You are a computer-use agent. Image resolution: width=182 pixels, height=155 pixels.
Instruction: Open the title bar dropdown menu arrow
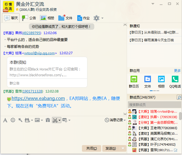point(153,4)
